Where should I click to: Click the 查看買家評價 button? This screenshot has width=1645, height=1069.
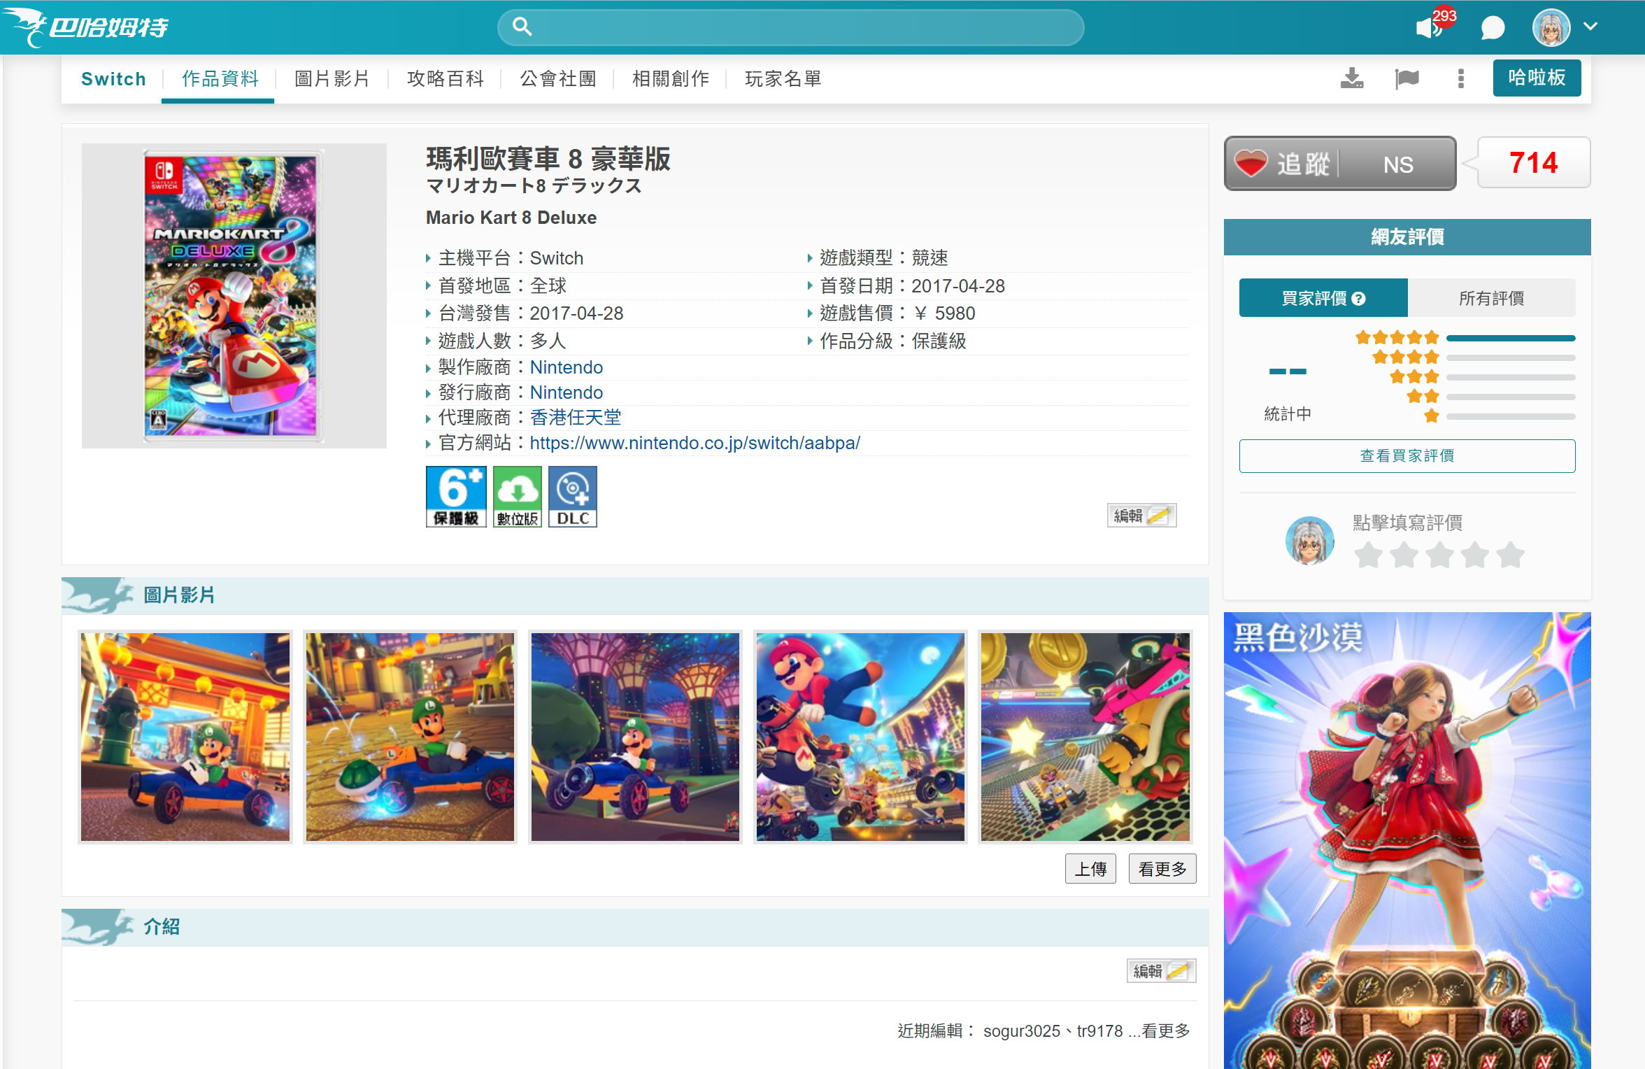click(x=1407, y=456)
